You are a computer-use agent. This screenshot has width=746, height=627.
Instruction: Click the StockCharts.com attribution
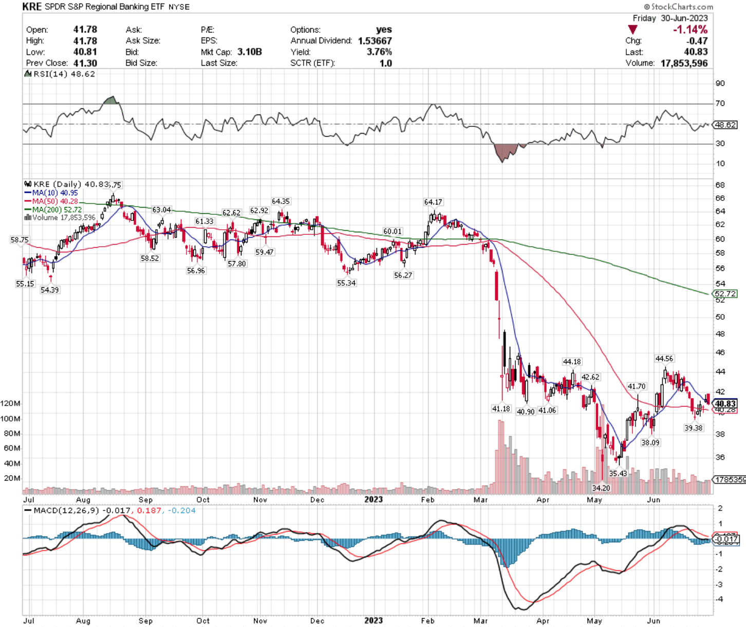(x=679, y=7)
